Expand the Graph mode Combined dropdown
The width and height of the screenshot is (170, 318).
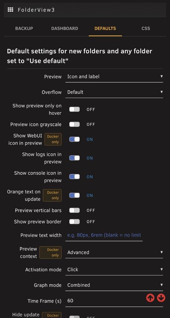click(114, 285)
